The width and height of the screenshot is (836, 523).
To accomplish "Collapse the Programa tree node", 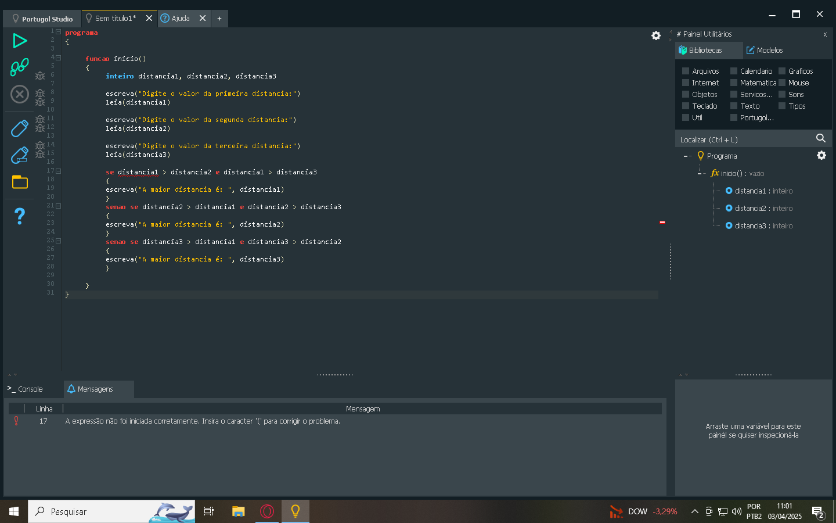I will click(x=686, y=156).
